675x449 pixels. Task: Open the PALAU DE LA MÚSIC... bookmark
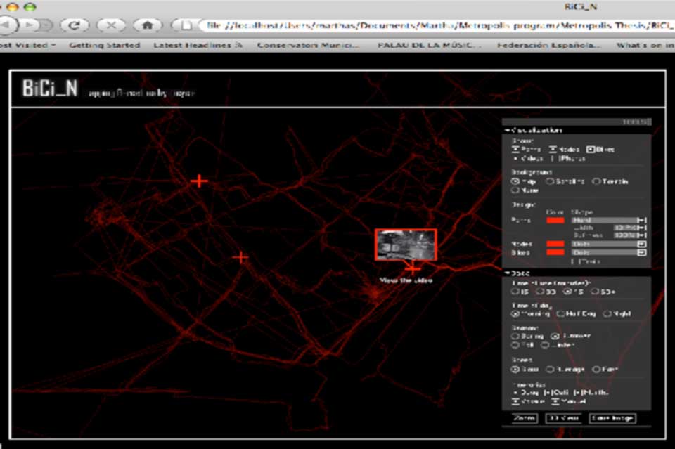click(428, 45)
